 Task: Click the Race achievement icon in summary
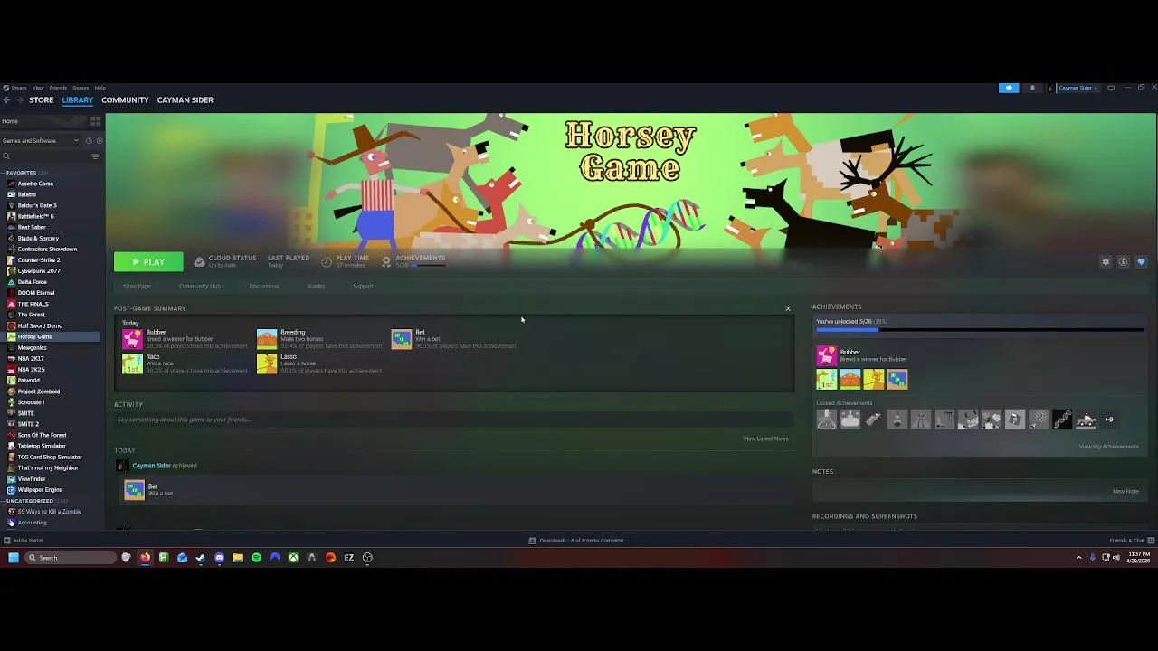pyautogui.click(x=133, y=363)
